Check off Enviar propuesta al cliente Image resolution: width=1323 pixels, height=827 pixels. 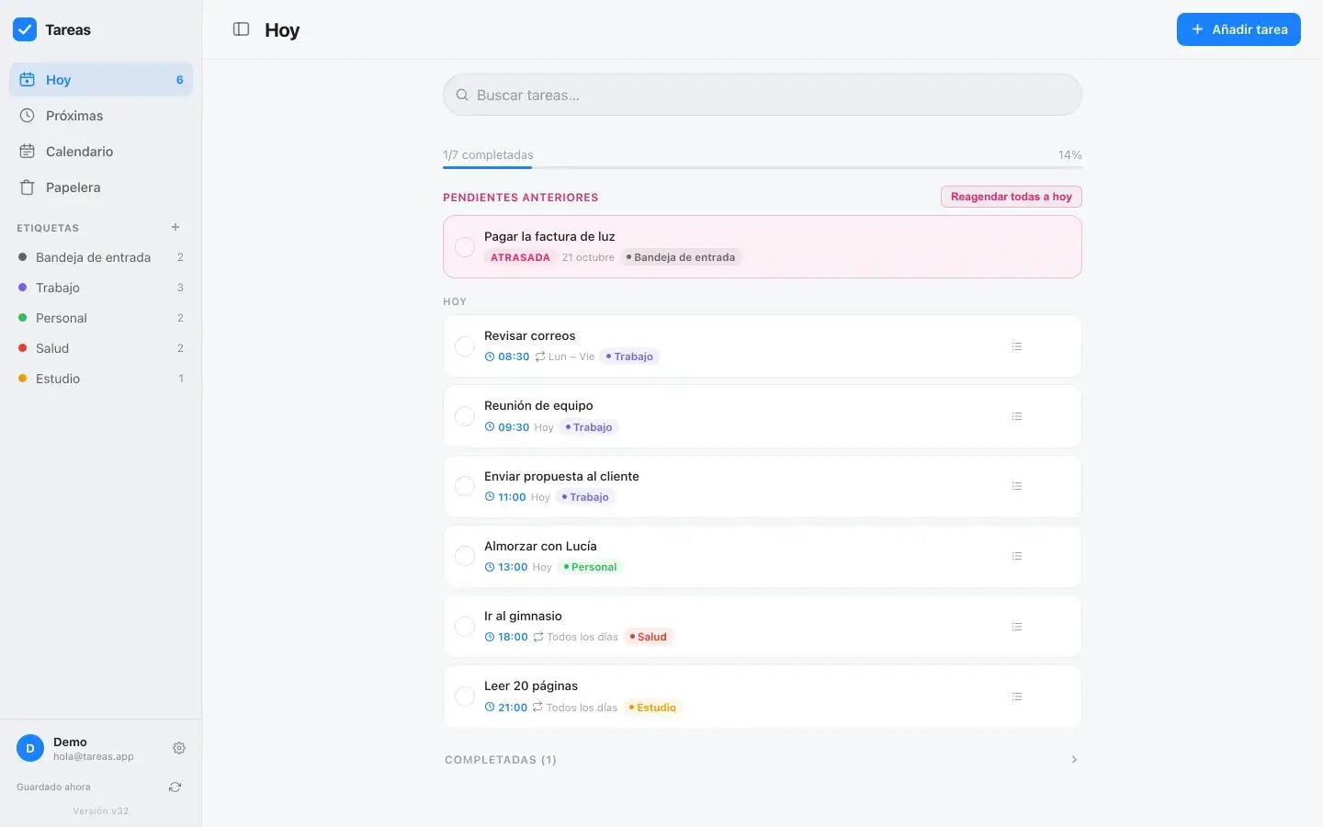click(465, 486)
